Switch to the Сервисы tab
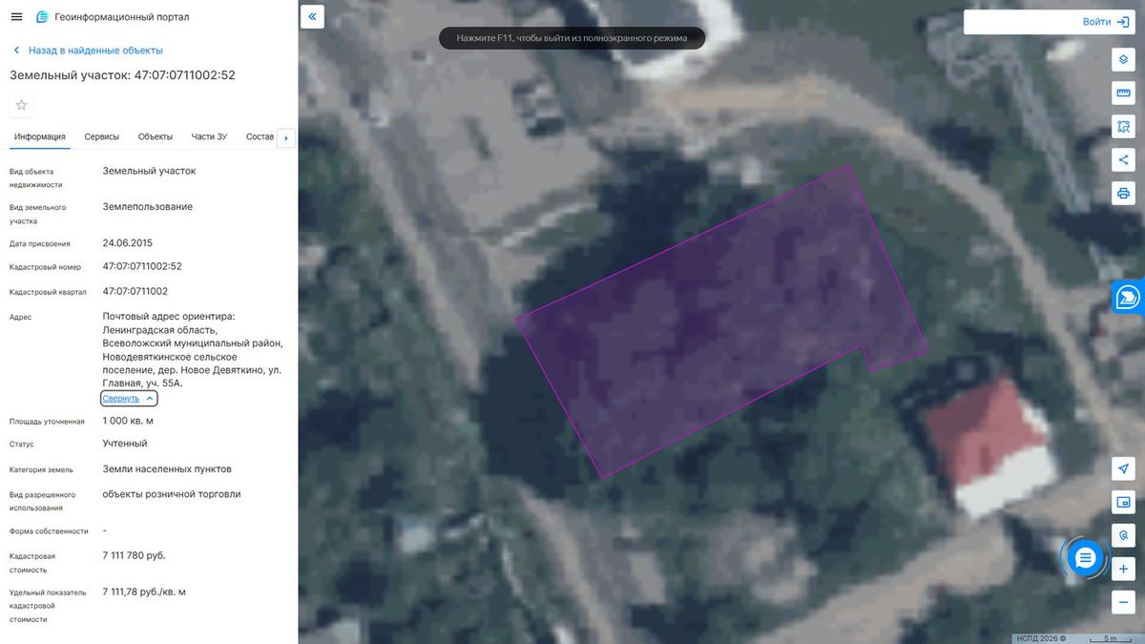Viewport: 1145px width, 644px height. pos(102,136)
